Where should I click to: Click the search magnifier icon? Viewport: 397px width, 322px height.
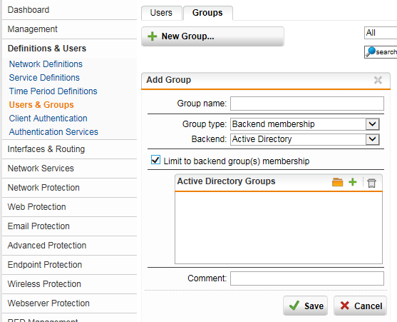pyautogui.click(x=371, y=51)
